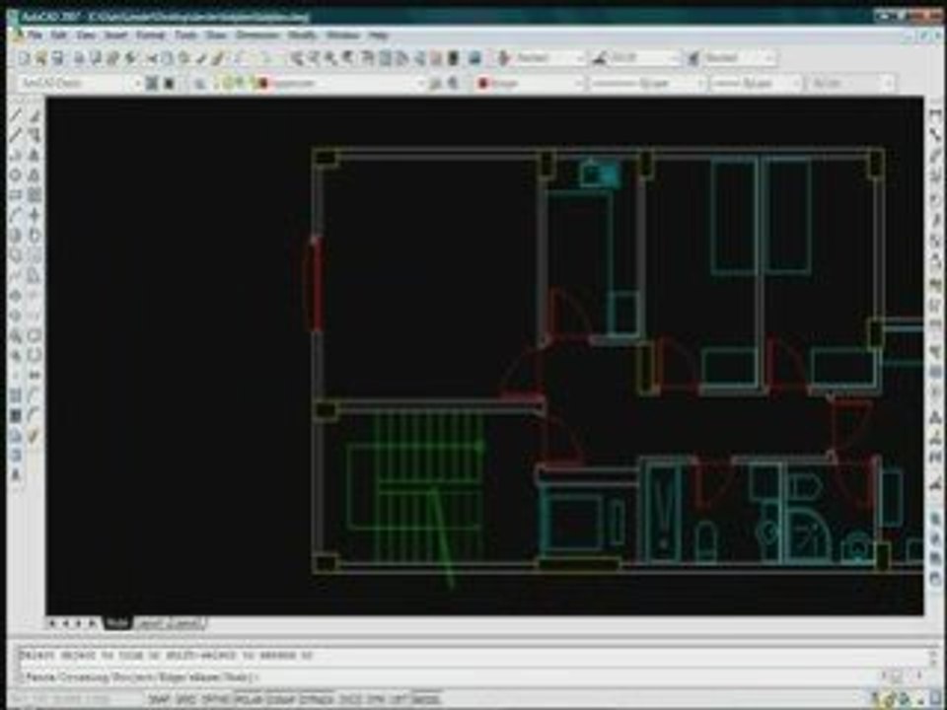947x710 pixels.
Task: Select the Construction Line tool
Action: click(x=17, y=135)
